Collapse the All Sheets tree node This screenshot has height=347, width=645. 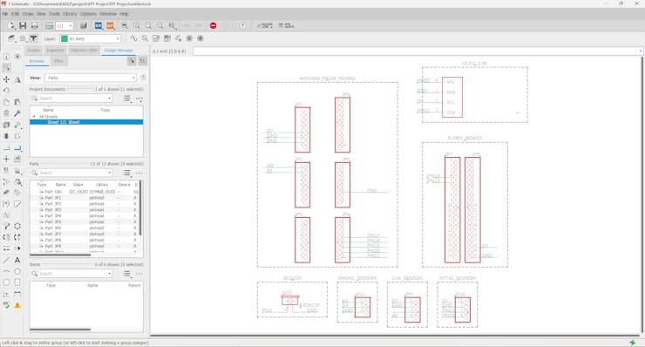tap(34, 117)
